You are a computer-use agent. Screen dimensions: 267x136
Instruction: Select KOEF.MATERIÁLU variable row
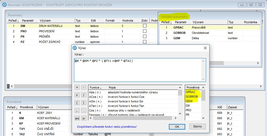[39, 118]
